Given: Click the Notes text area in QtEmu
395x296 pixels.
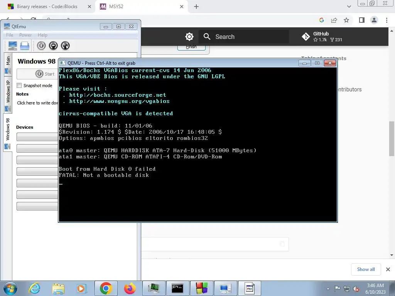Looking at the screenshot, I should (x=37, y=103).
